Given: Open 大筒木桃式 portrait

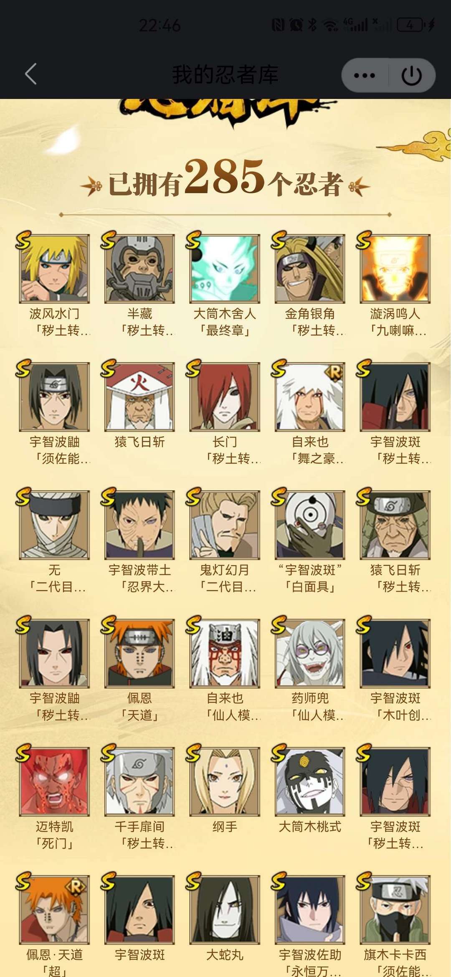Looking at the screenshot, I should tap(310, 782).
